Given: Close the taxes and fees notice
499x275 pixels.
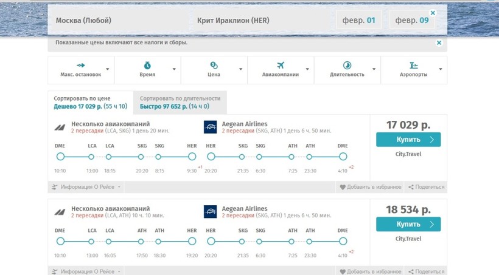Looking at the screenshot, I should tap(439, 43).
